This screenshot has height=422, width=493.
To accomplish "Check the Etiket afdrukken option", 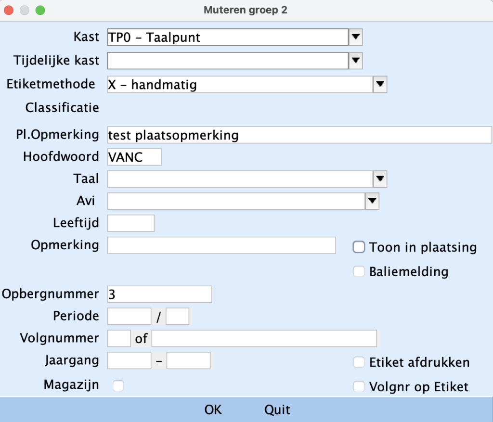I will click(359, 362).
